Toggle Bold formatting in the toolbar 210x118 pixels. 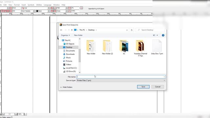coord(52,8)
